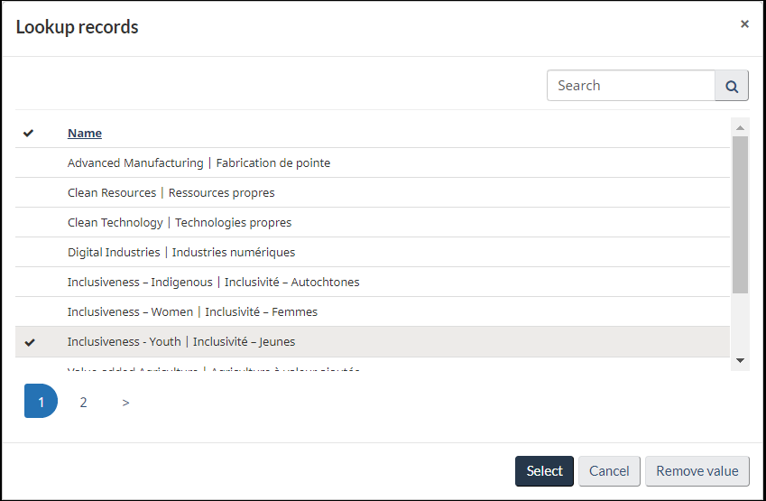
Task: Click the Remove value button
Action: coord(697,471)
